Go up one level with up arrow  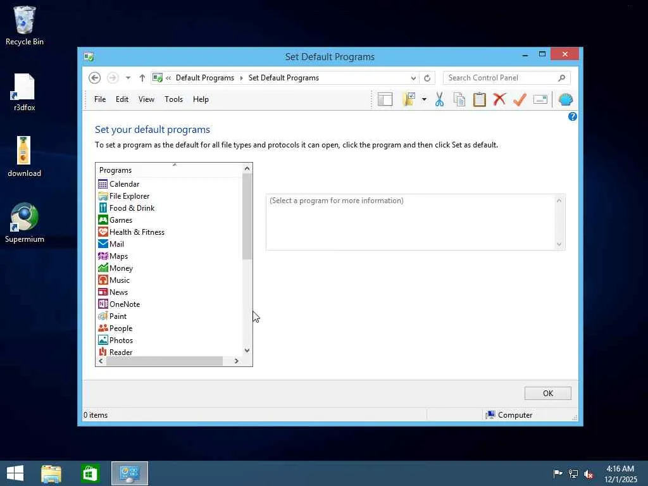click(142, 78)
